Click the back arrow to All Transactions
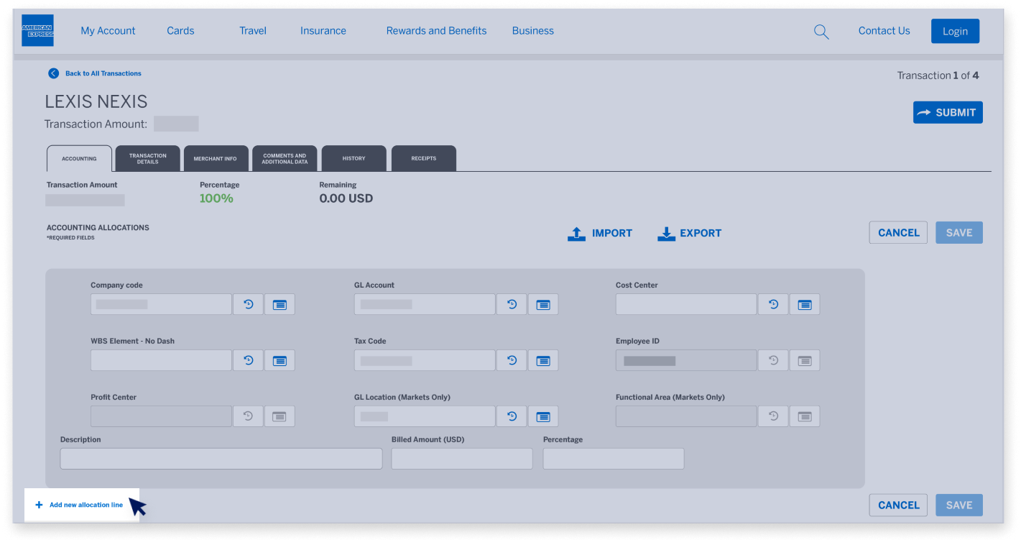The image size is (1021, 540). pyautogui.click(x=53, y=73)
